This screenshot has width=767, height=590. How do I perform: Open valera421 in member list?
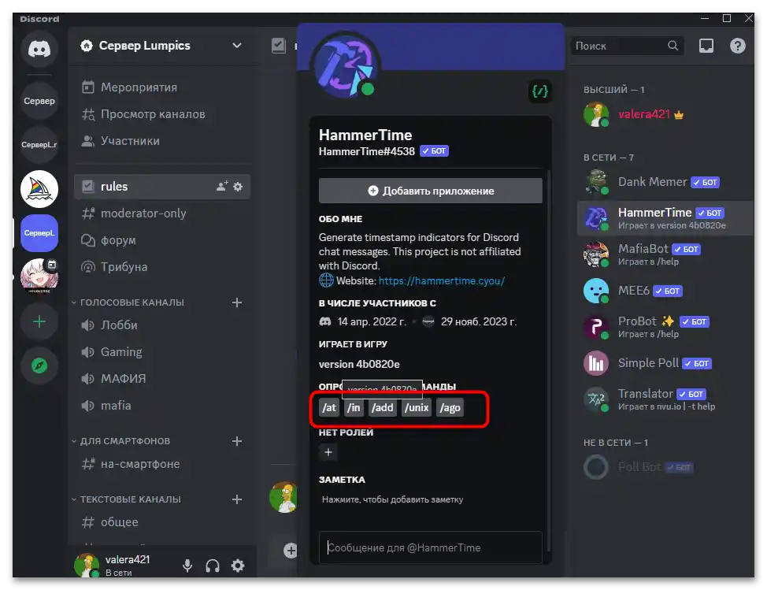tap(665, 114)
